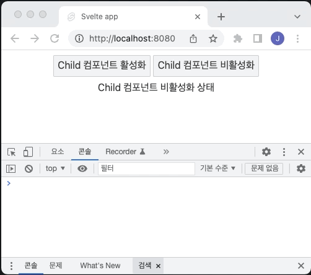Open the What's New drawer tab
Image resolution: width=311 pixels, height=275 pixels.
[x=100, y=266]
